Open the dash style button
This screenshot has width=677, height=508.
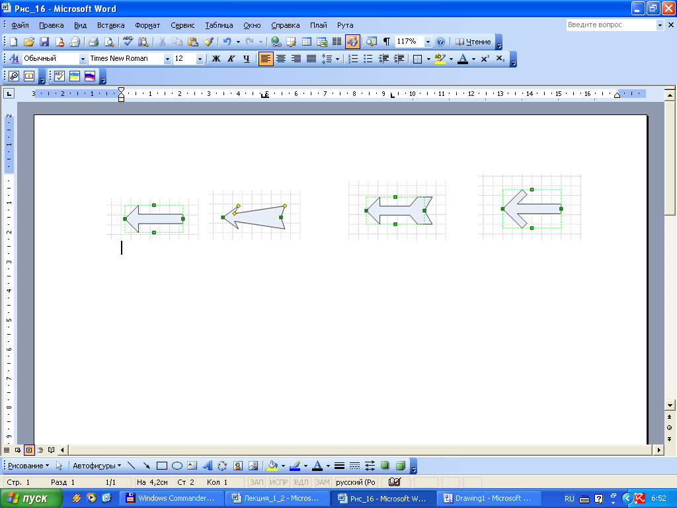click(x=354, y=466)
